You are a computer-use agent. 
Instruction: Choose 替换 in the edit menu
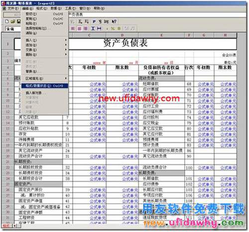pos(44,71)
